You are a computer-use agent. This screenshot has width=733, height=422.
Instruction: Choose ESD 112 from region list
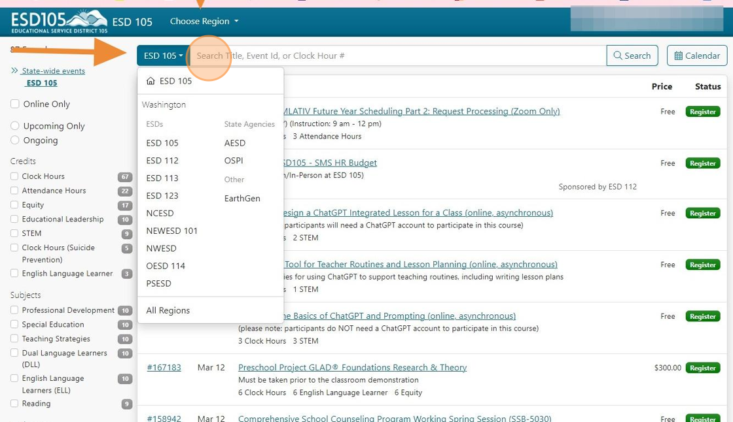(x=162, y=161)
